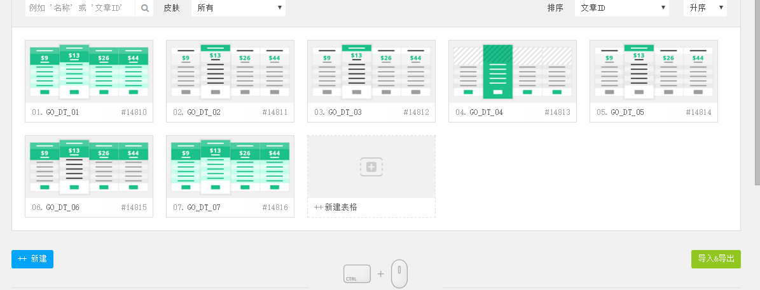Click the mouse icon at the bottom
Screen dimensions: 760x290
(399, 274)
